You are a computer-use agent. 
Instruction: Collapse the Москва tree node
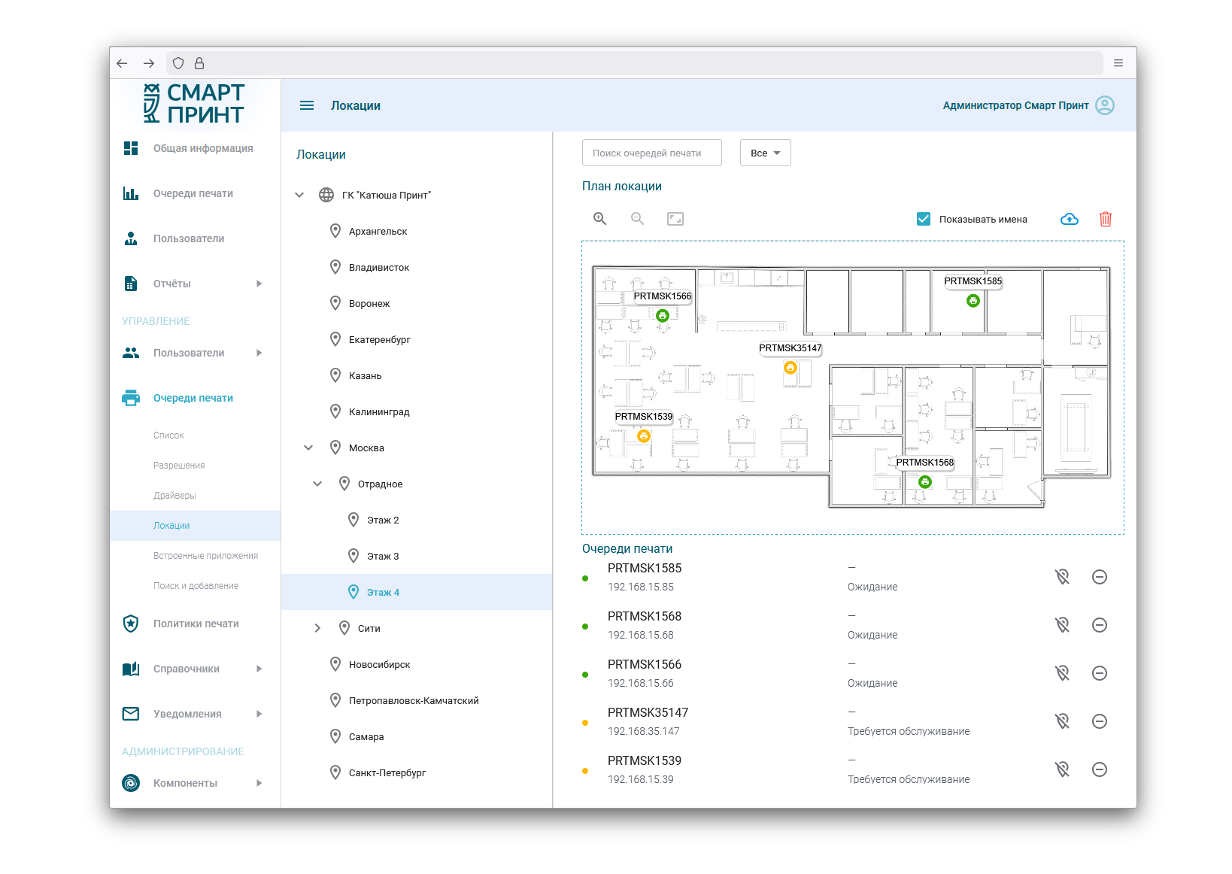(x=308, y=448)
